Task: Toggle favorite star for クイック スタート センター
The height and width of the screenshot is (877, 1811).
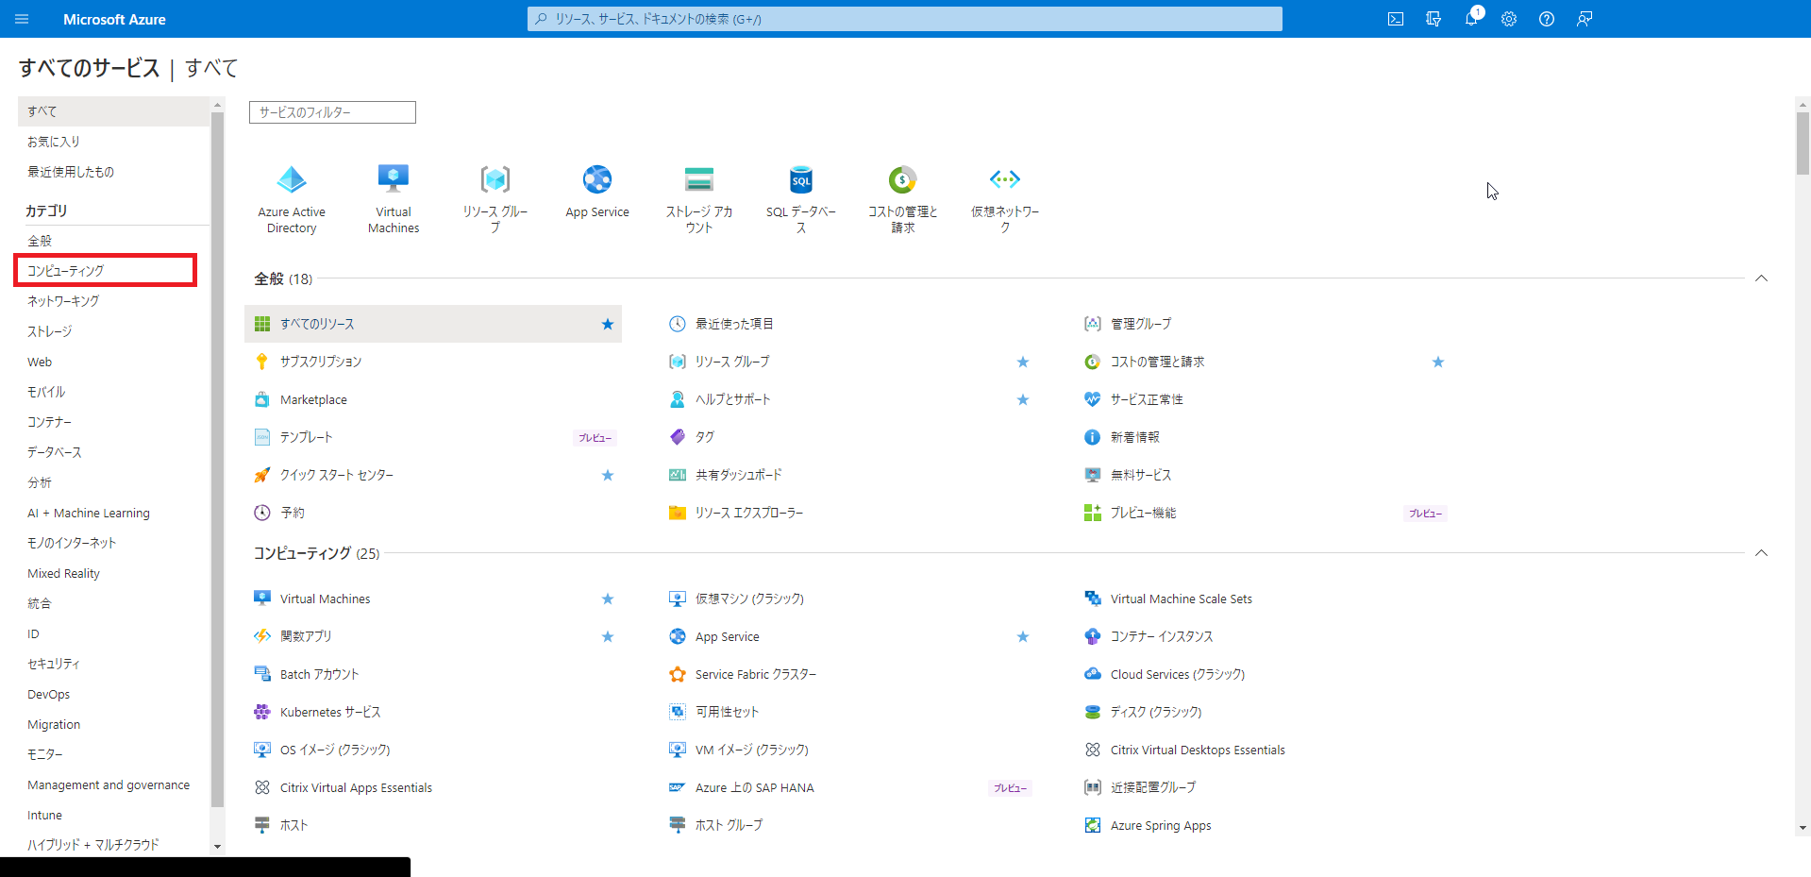Action: [x=608, y=475]
